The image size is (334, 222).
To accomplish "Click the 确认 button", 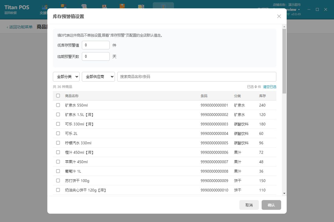I will 271,205.
